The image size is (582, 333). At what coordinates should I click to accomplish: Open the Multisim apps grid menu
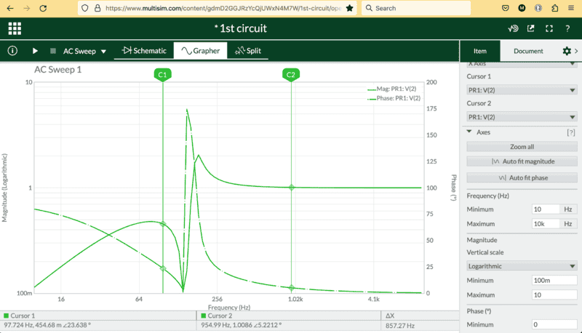(15, 28)
